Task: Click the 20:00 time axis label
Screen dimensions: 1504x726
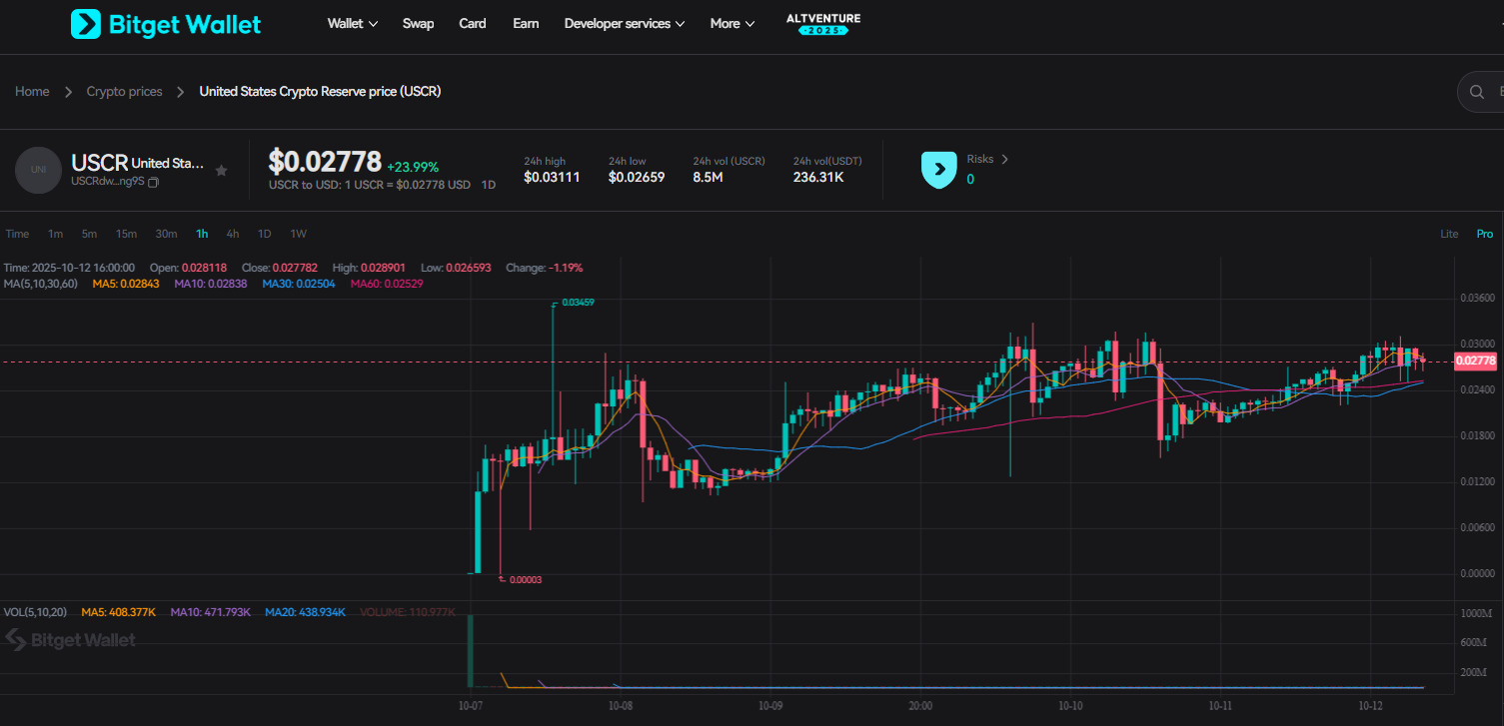Action: (920, 705)
